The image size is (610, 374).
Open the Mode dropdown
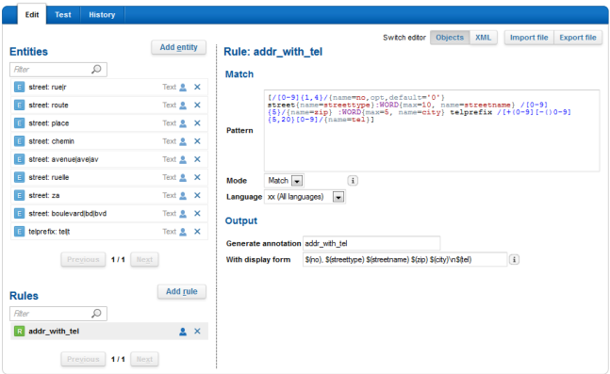point(297,181)
